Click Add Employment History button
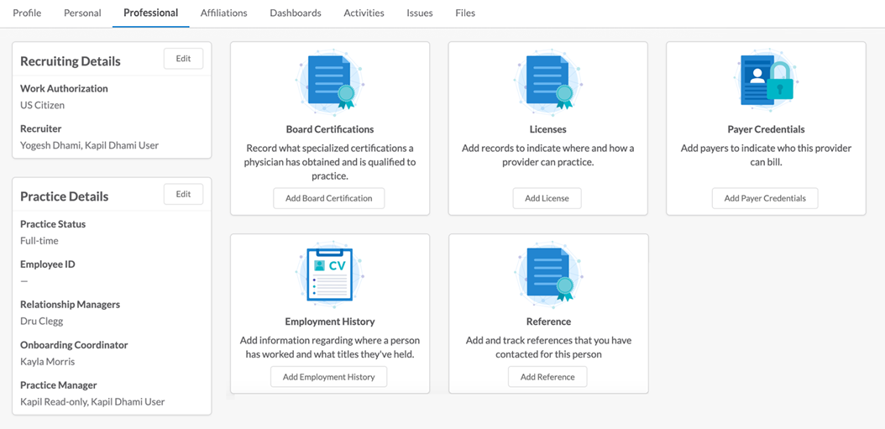The height and width of the screenshot is (429, 885). click(329, 376)
